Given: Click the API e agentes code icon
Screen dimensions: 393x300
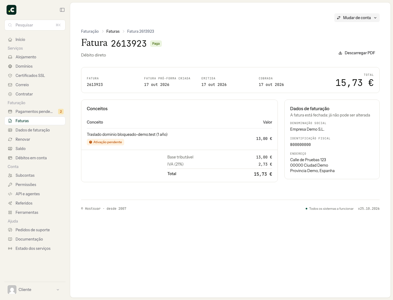Looking at the screenshot, I should coord(10,194).
